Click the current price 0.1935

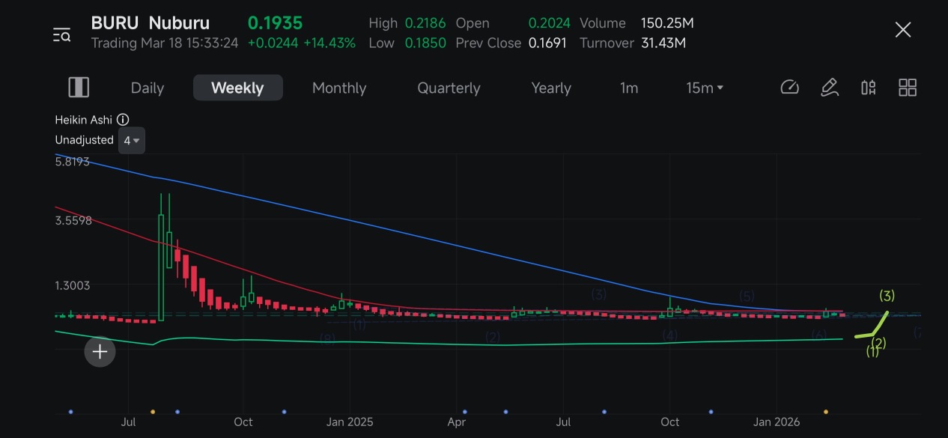point(275,23)
